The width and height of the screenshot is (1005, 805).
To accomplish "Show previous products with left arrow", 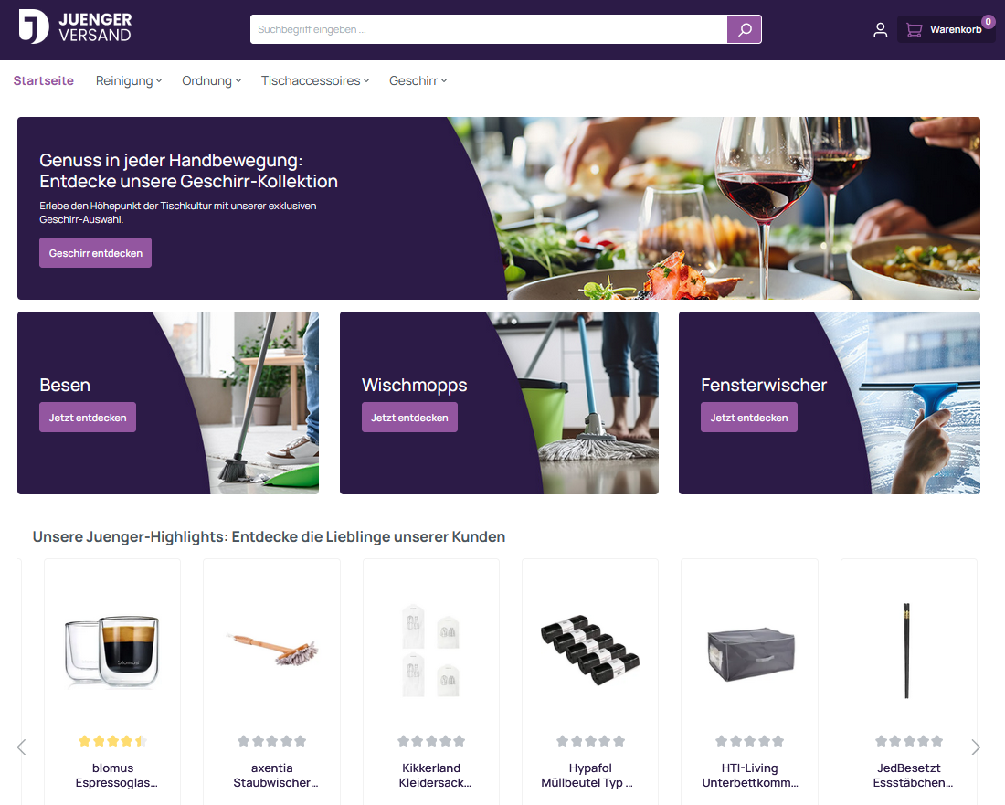I will click(x=21, y=747).
